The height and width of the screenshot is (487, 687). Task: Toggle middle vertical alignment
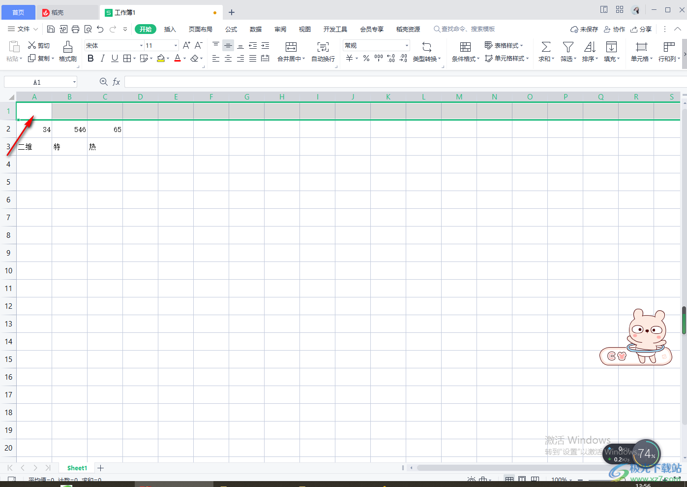(x=228, y=45)
